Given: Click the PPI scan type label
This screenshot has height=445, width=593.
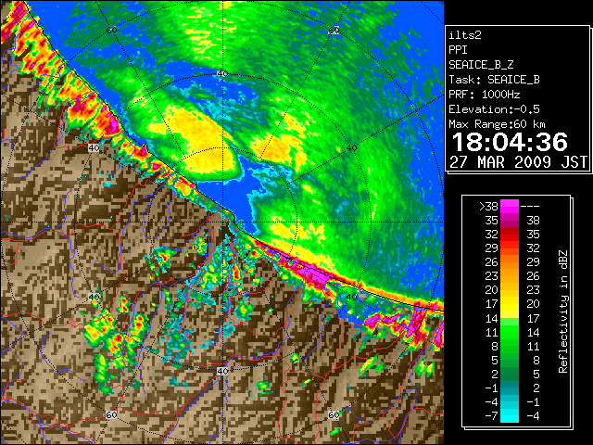Looking at the screenshot, I should [458, 50].
